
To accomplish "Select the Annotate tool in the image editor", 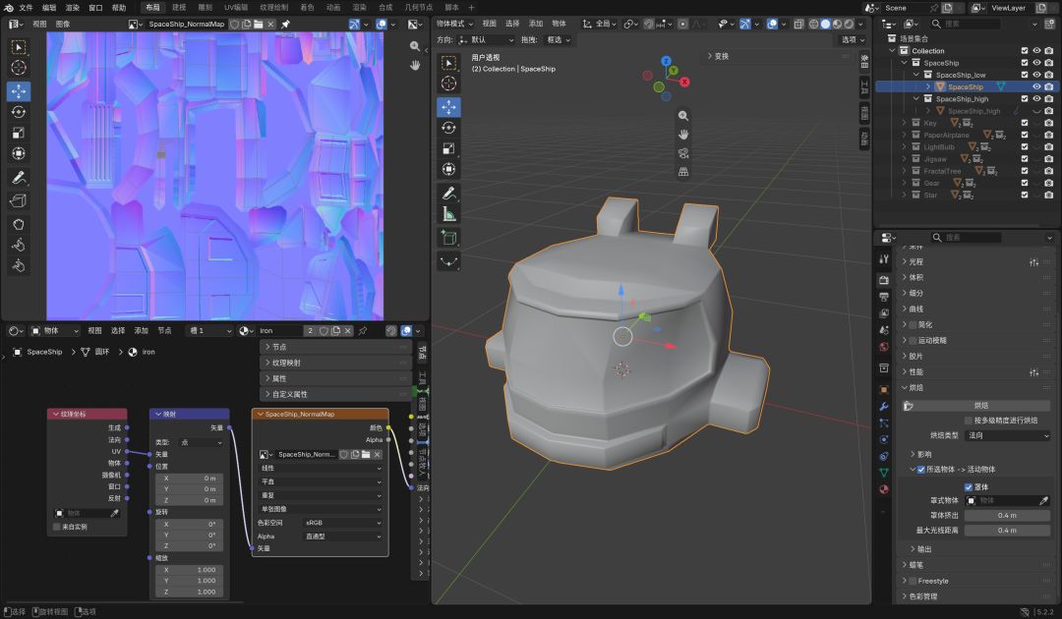I will pyautogui.click(x=19, y=178).
